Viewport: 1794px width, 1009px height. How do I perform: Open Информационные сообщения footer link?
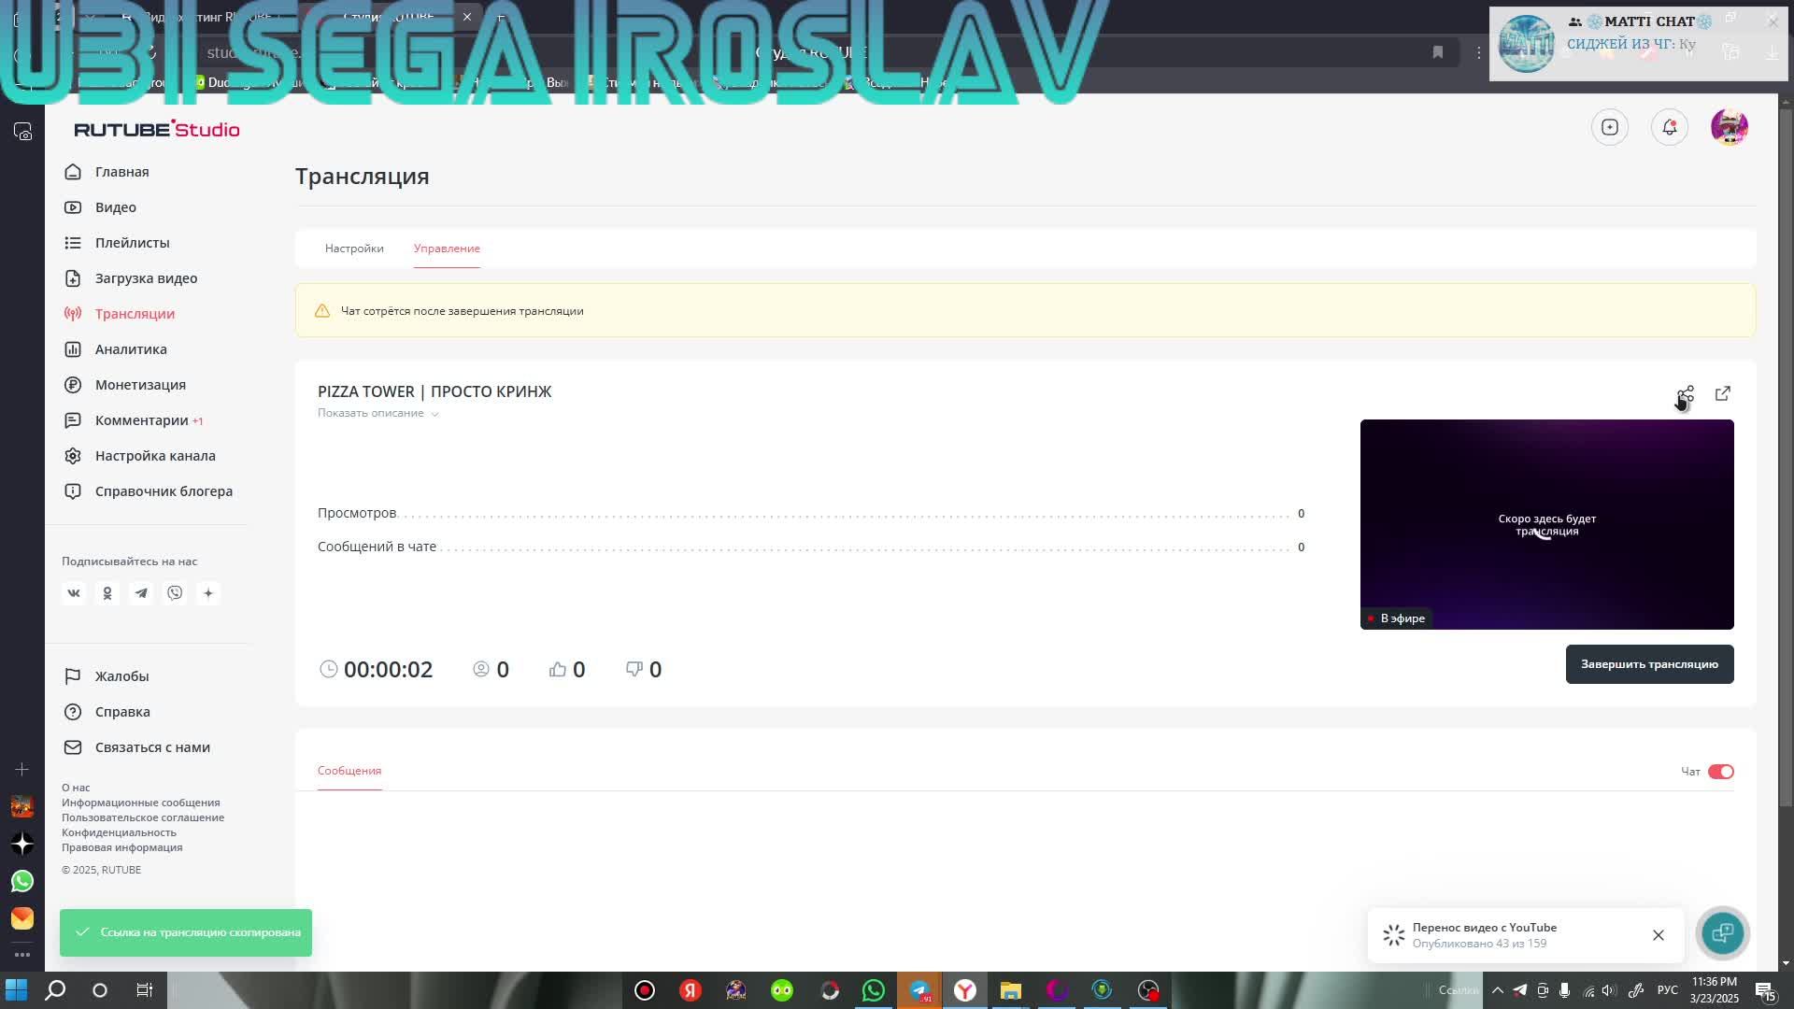(141, 803)
